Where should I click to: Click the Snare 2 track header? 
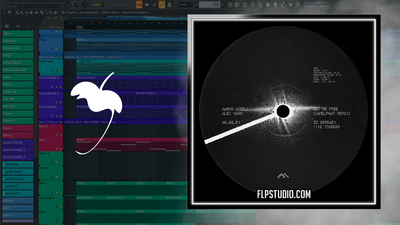point(51,158)
